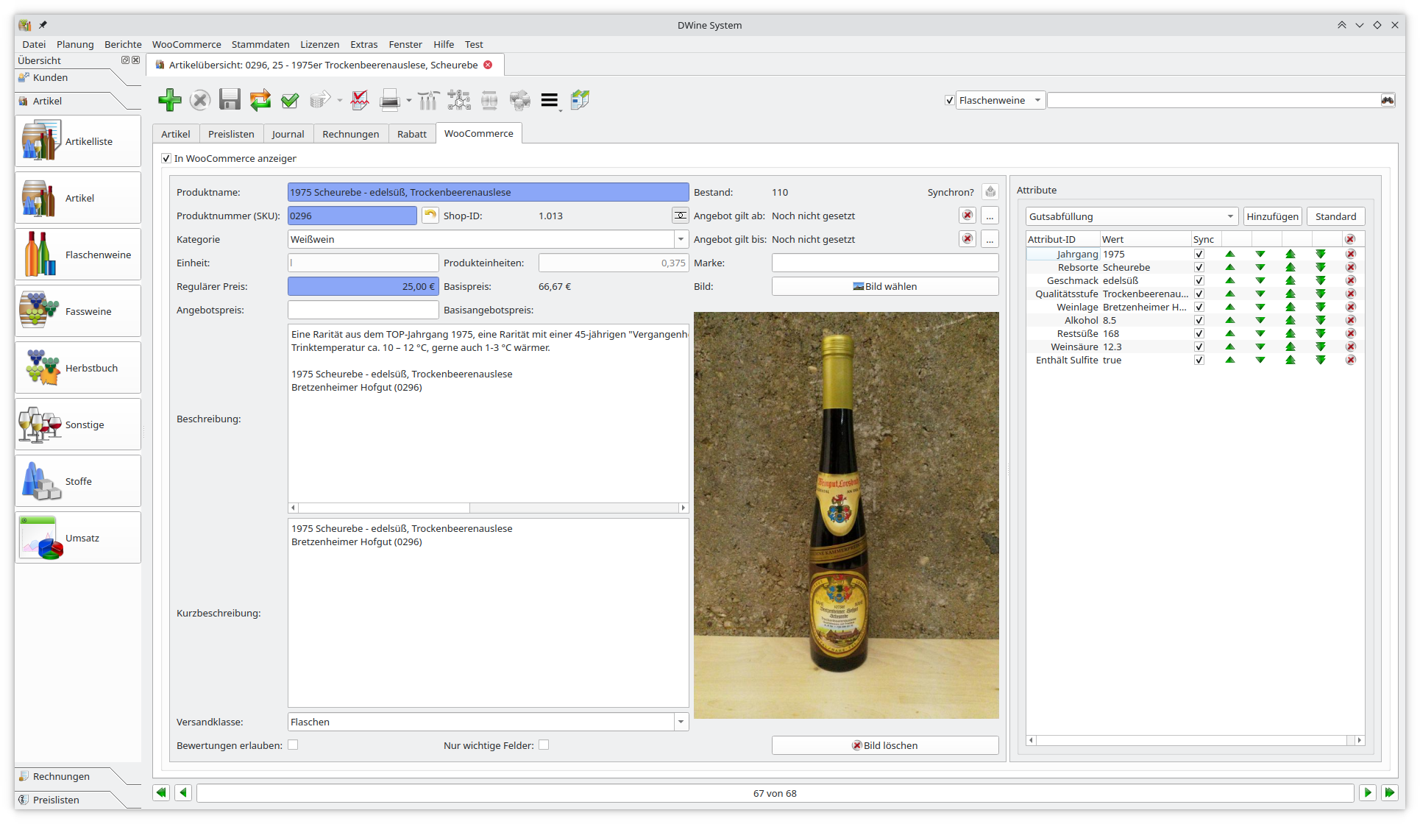Go to first record navigation arrow
Screen dimensions: 1420x824
[x=161, y=792]
